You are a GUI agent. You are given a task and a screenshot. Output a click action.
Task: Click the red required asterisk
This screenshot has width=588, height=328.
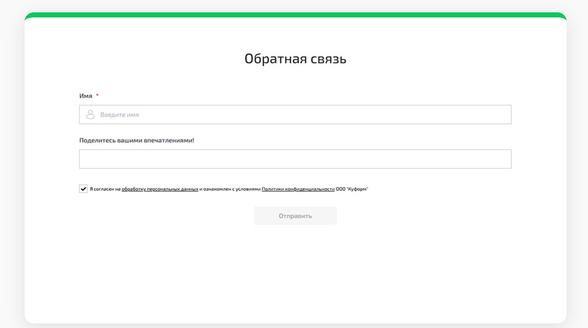(x=97, y=95)
